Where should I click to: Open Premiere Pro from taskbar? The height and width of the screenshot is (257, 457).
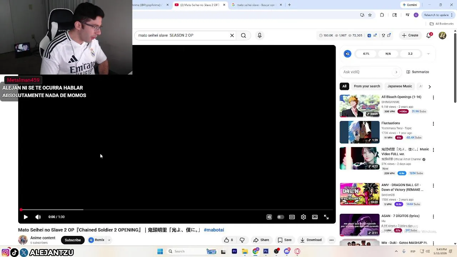click(x=234, y=251)
